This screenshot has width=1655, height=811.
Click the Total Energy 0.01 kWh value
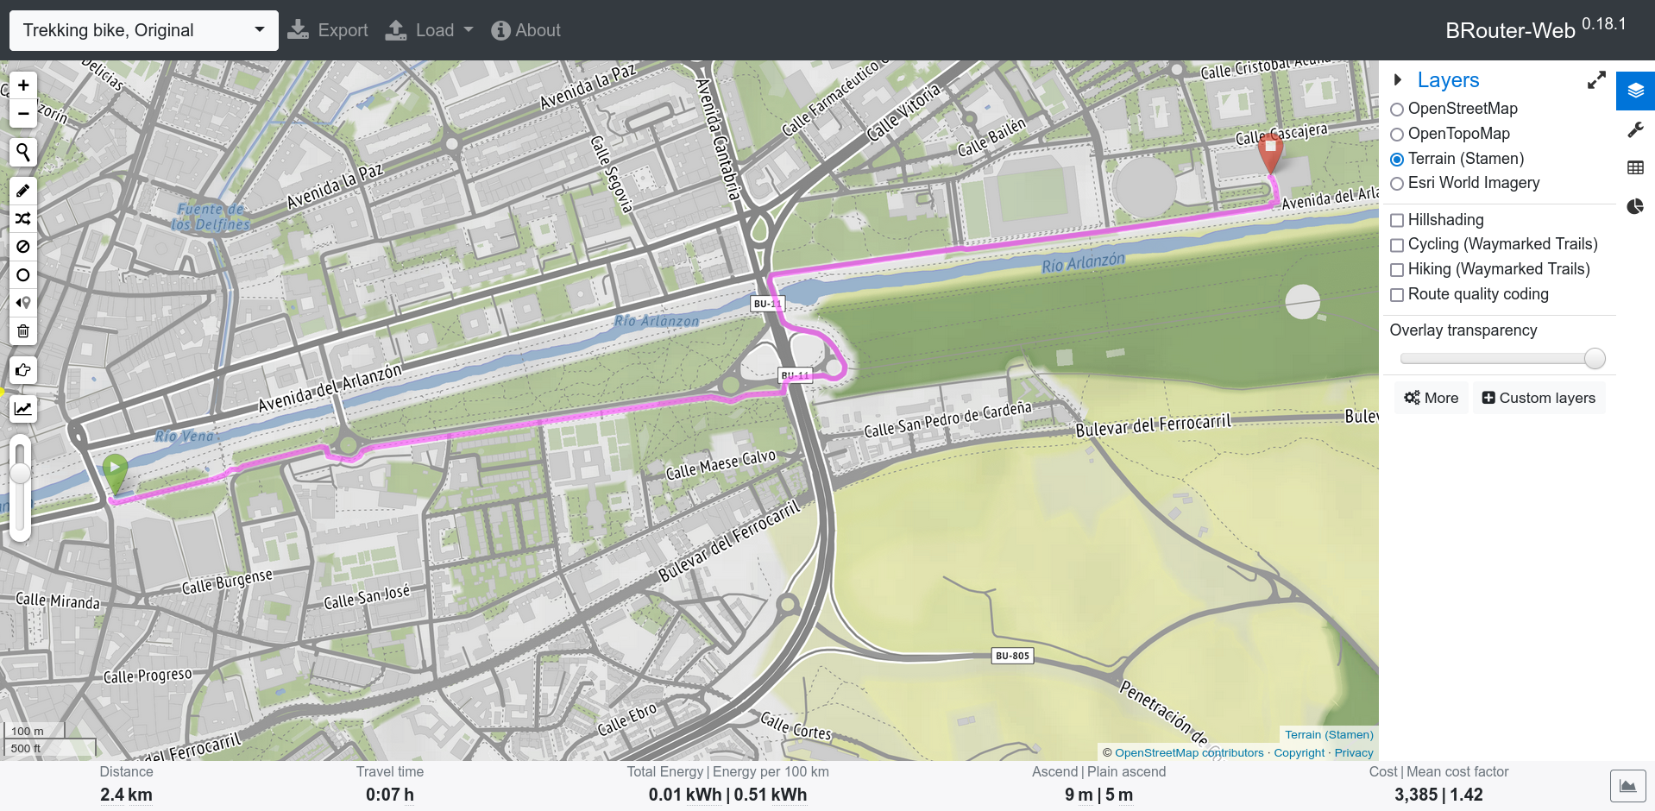685,795
